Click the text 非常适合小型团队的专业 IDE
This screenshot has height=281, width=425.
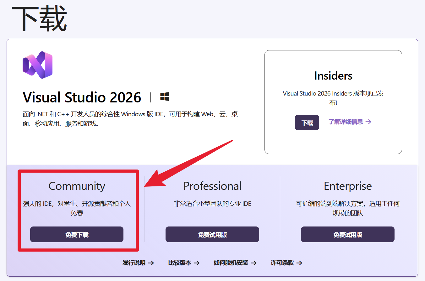(x=212, y=204)
